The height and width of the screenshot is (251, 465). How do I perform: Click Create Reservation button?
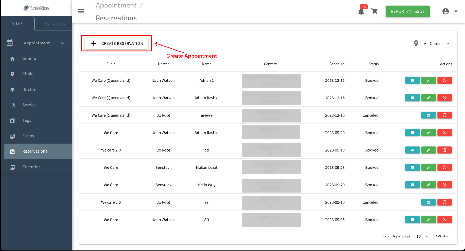coord(117,43)
